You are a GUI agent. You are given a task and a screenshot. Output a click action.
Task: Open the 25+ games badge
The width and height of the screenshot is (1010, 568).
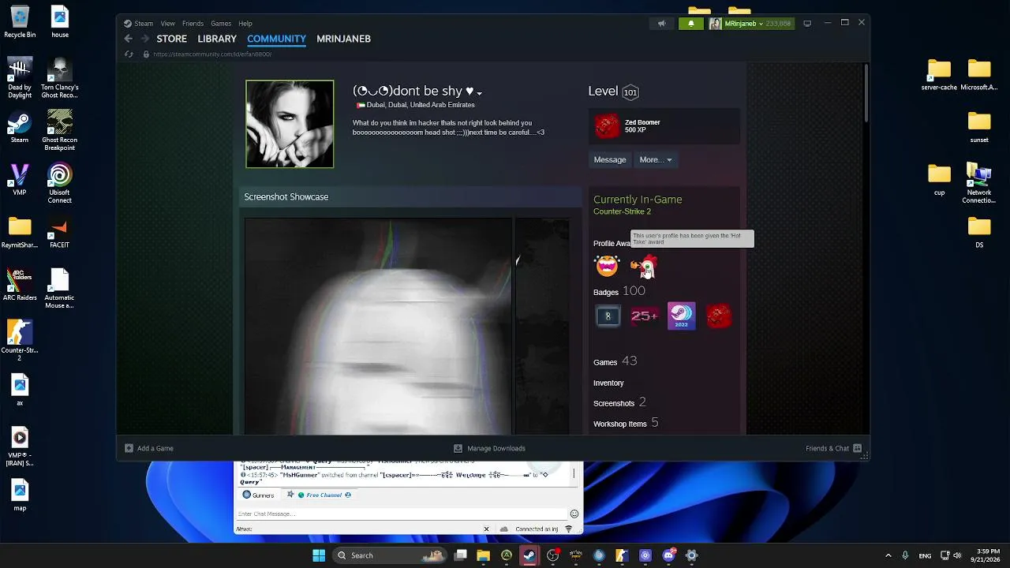tap(644, 316)
